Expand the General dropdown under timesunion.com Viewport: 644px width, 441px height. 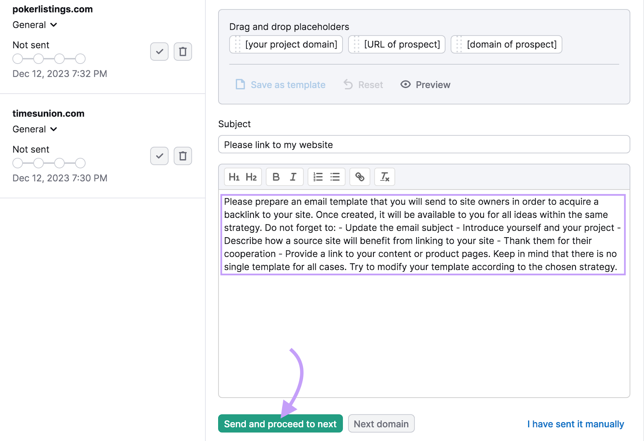(x=35, y=129)
